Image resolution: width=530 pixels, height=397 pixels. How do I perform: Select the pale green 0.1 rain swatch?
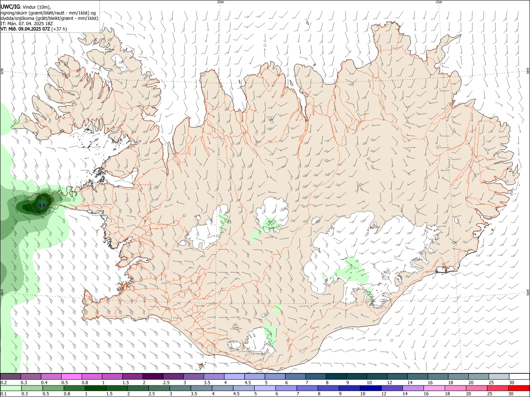coord(11,388)
